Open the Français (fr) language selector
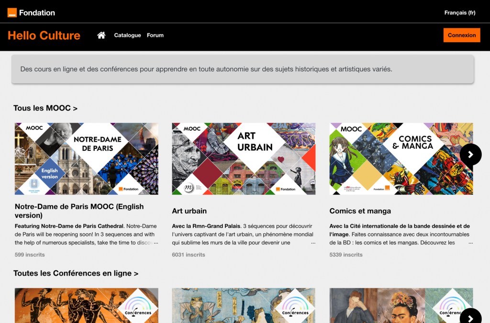The height and width of the screenshot is (323, 490). click(x=459, y=13)
